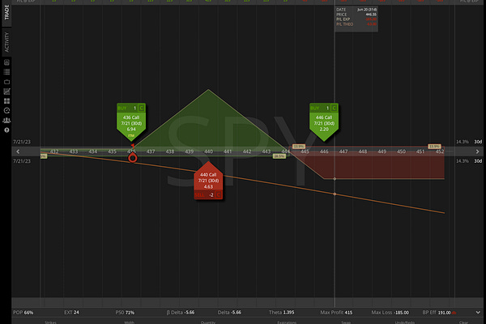Click strike 433 on the price axis

[74, 151]
